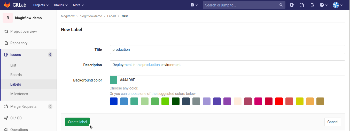Click the Issues count badge 0
The image size is (350, 131).
pyautogui.click(x=50, y=55)
